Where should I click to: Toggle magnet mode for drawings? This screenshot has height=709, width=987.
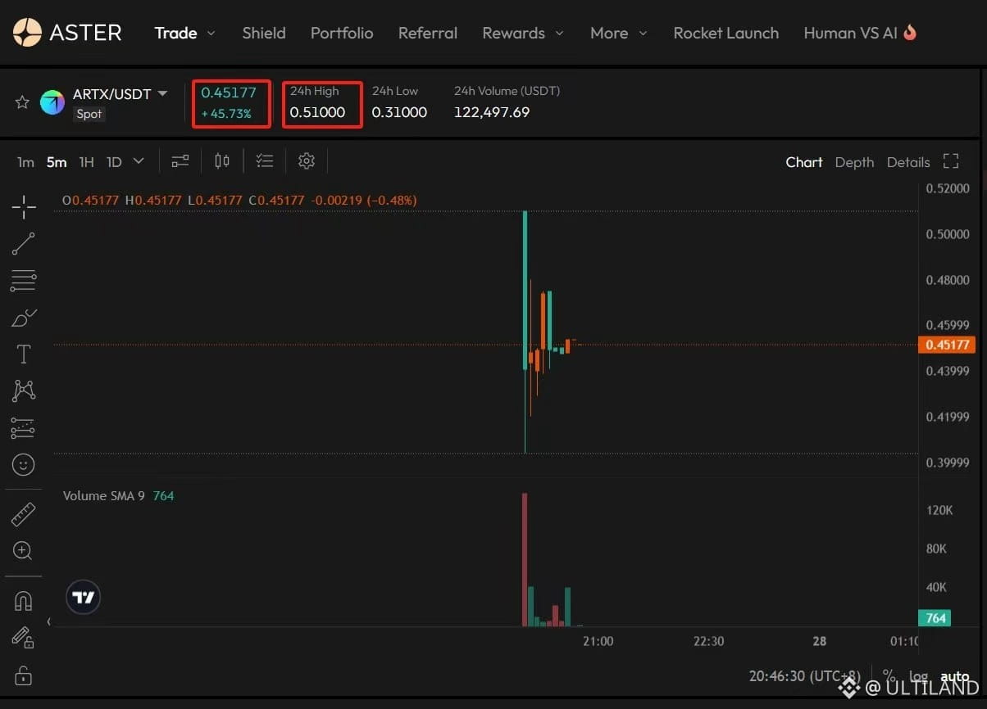(x=24, y=602)
